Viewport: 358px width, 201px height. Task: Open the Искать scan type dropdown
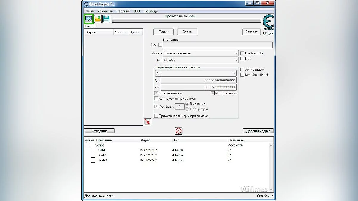(x=200, y=53)
